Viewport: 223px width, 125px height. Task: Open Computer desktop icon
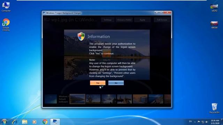pyautogui.click(x=6, y=7)
